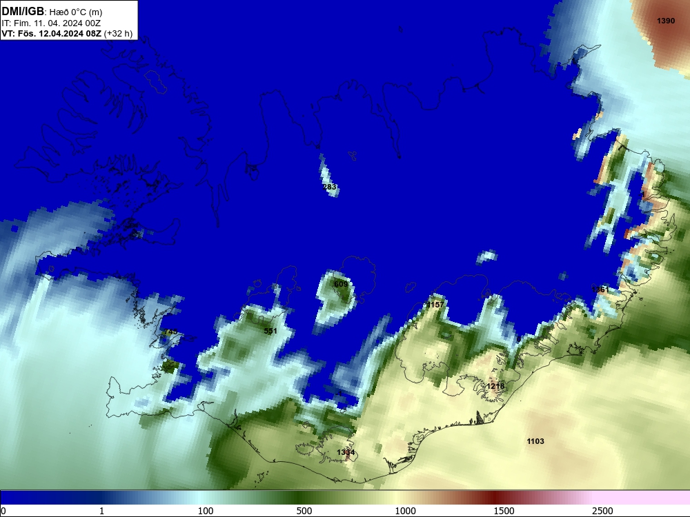
Task: Click the 1361 value label
Action: point(600,290)
